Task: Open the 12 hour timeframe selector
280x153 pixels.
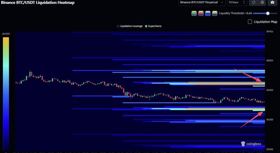Action: (x=237, y=2)
